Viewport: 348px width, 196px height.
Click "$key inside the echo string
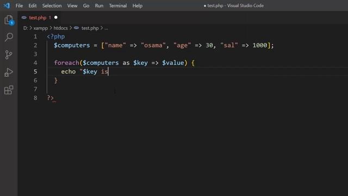pyautogui.click(x=88, y=71)
